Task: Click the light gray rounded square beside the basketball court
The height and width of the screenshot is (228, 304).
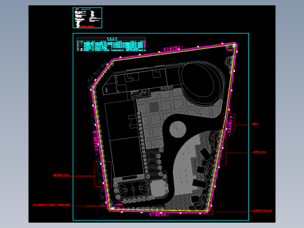Action: point(159,189)
